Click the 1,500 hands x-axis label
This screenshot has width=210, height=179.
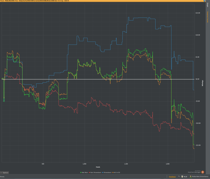[126, 164]
